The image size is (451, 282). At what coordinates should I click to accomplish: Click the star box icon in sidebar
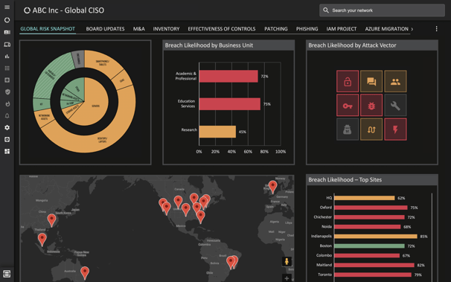pos(7,80)
